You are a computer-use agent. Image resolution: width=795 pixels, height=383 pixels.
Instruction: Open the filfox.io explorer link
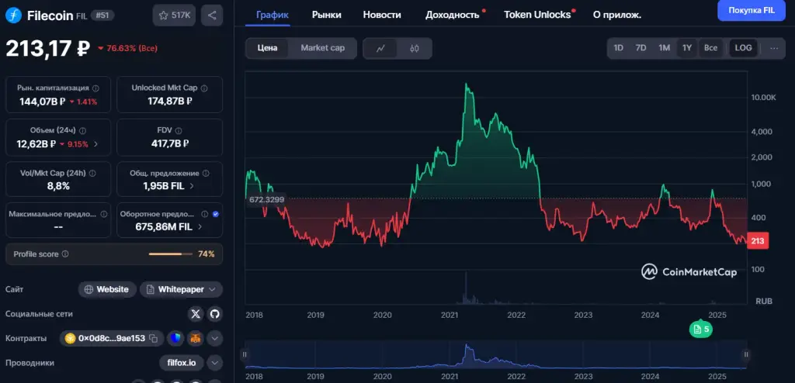[x=182, y=363]
